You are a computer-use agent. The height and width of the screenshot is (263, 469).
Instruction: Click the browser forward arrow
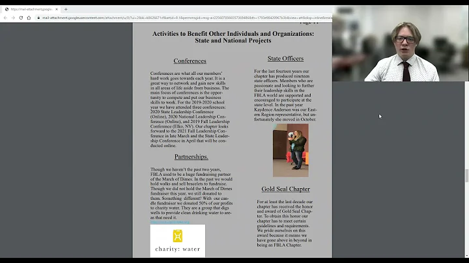13,18
